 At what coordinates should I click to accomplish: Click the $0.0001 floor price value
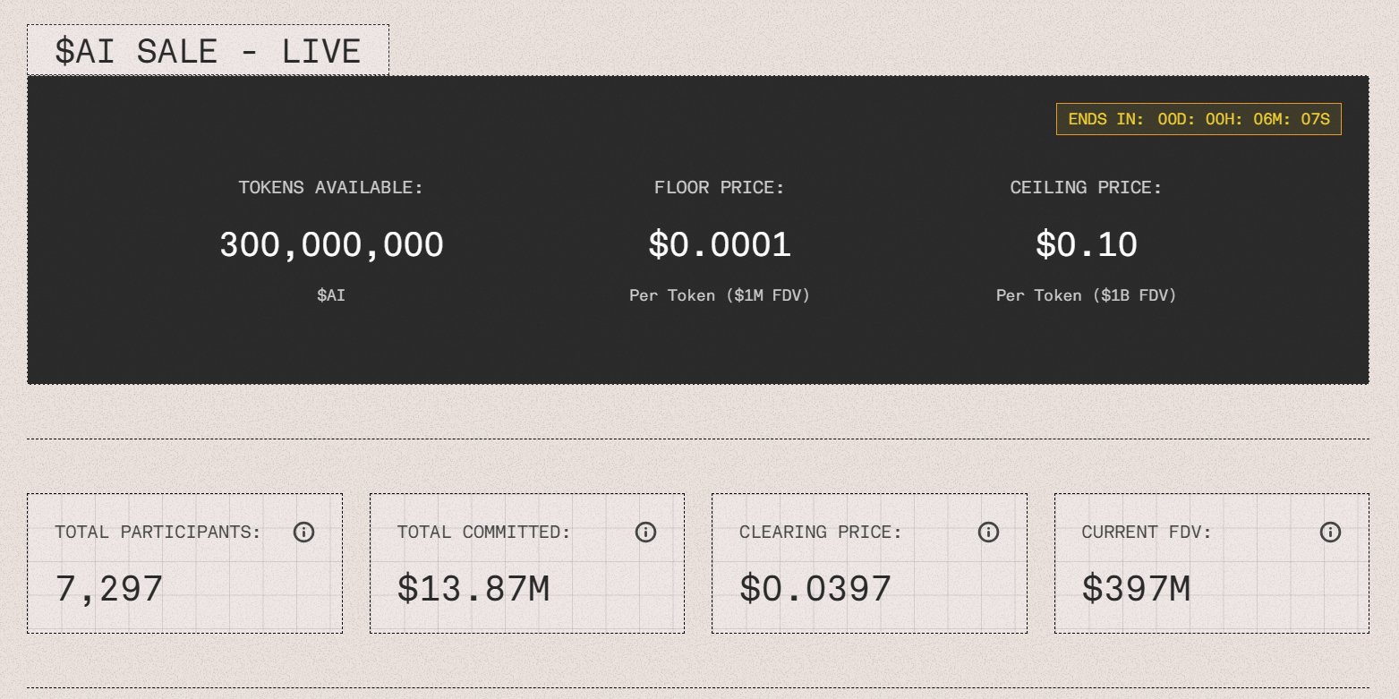(x=720, y=245)
